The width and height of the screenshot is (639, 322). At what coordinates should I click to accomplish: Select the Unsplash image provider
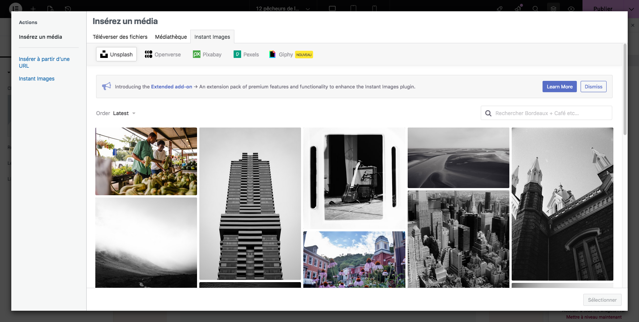(x=116, y=55)
